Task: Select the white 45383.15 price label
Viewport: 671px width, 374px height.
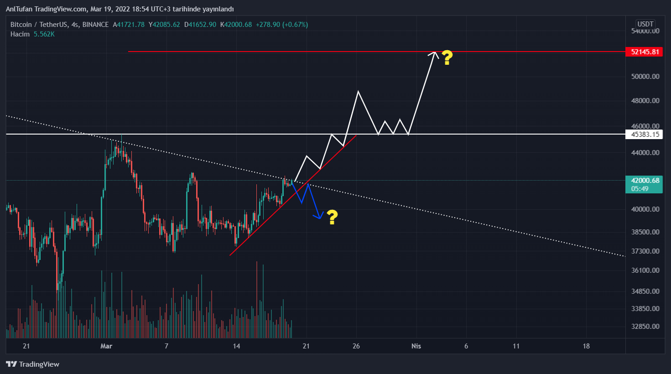Action: click(x=645, y=134)
